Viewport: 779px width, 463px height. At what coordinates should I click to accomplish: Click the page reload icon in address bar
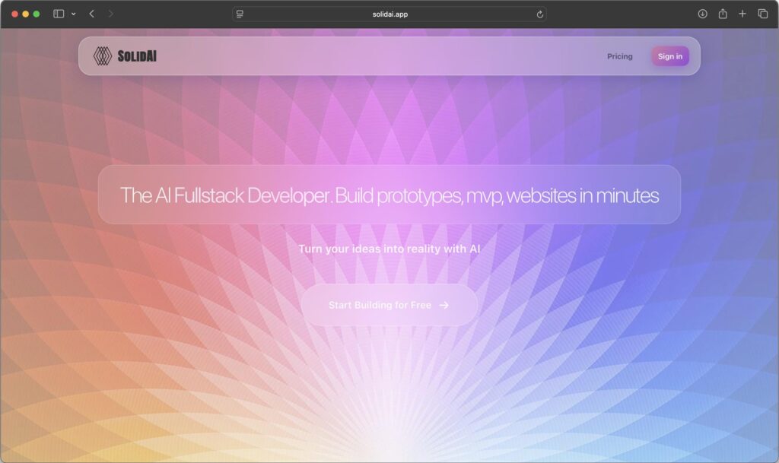click(x=539, y=13)
